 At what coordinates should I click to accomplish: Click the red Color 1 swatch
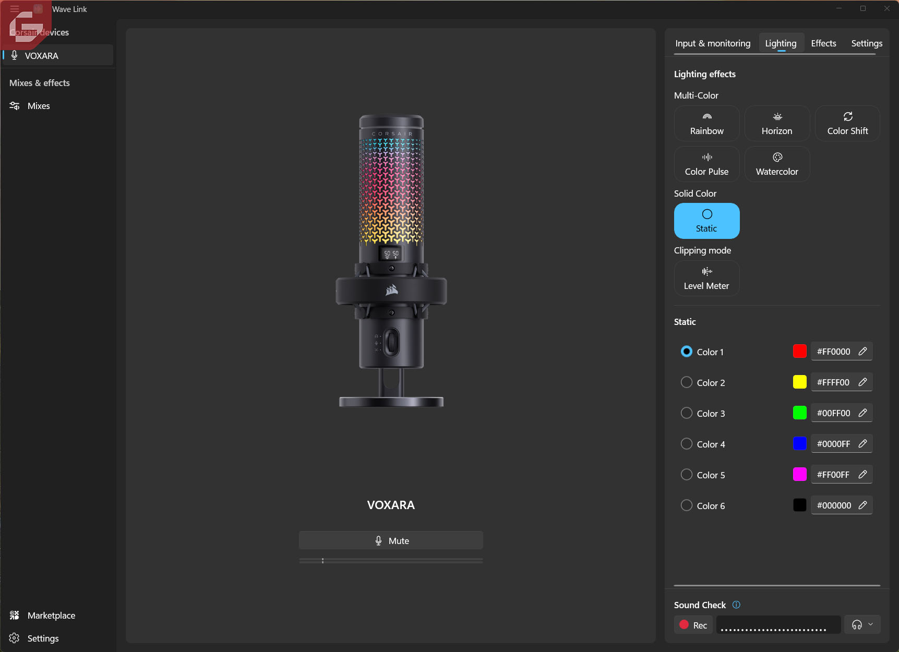(799, 352)
